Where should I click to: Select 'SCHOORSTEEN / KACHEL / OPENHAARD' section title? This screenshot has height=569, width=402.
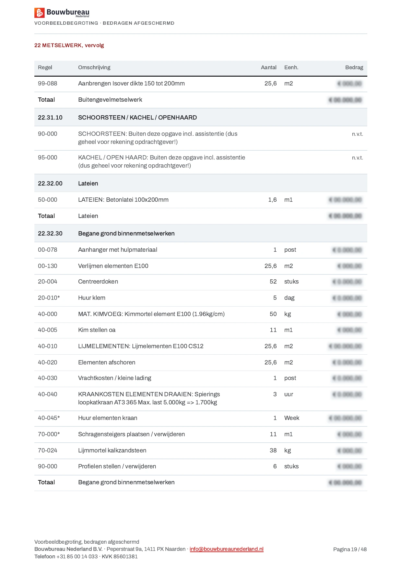[137, 118]
